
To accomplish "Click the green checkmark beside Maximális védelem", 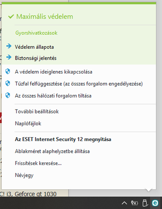I will coord(11,17).
